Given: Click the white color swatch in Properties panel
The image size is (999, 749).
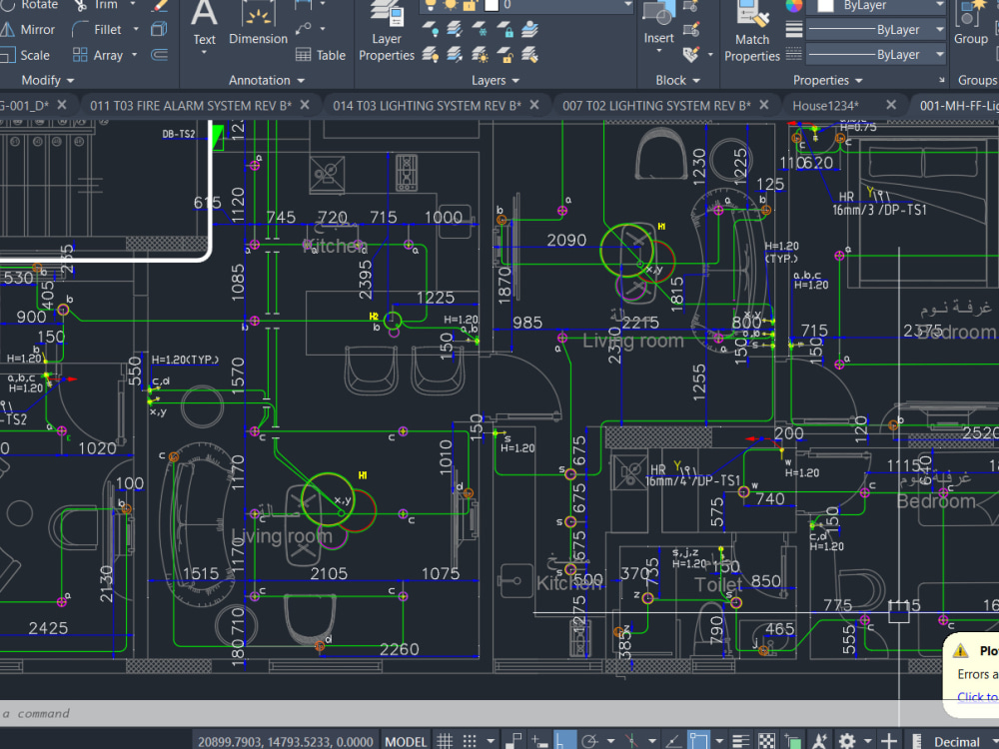Looking at the screenshot, I should coord(824,7).
